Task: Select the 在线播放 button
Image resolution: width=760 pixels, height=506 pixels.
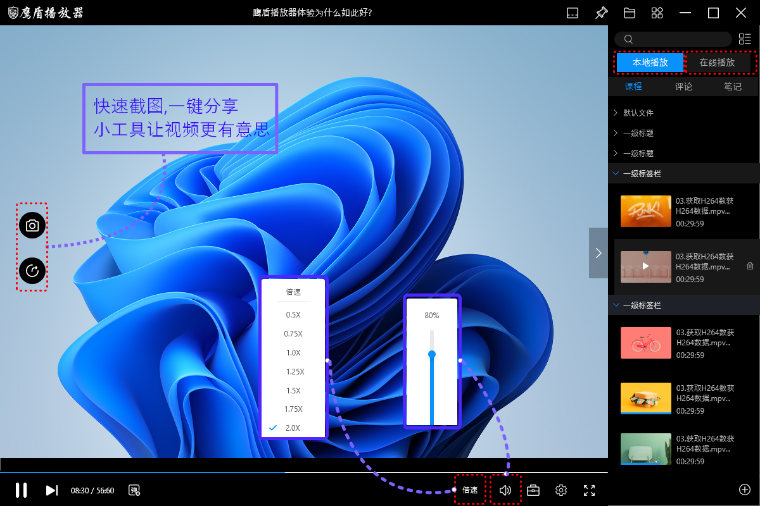Action: click(x=717, y=63)
